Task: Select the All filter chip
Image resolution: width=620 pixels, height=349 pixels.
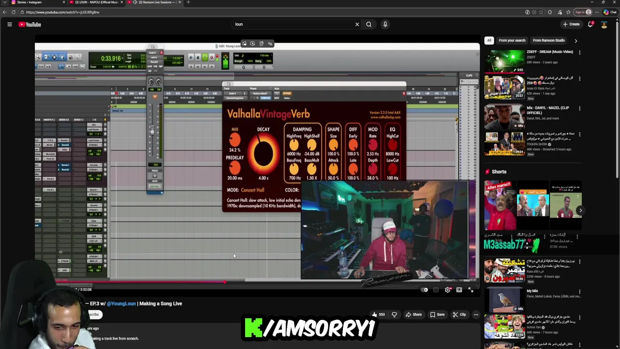Action: [x=489, y=41]
